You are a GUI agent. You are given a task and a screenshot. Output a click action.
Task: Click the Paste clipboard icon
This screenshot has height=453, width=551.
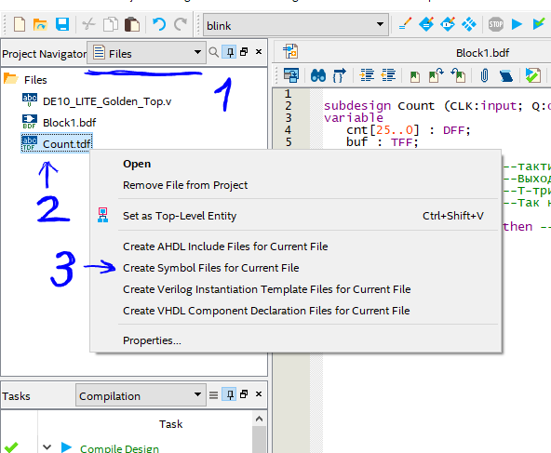132,24
